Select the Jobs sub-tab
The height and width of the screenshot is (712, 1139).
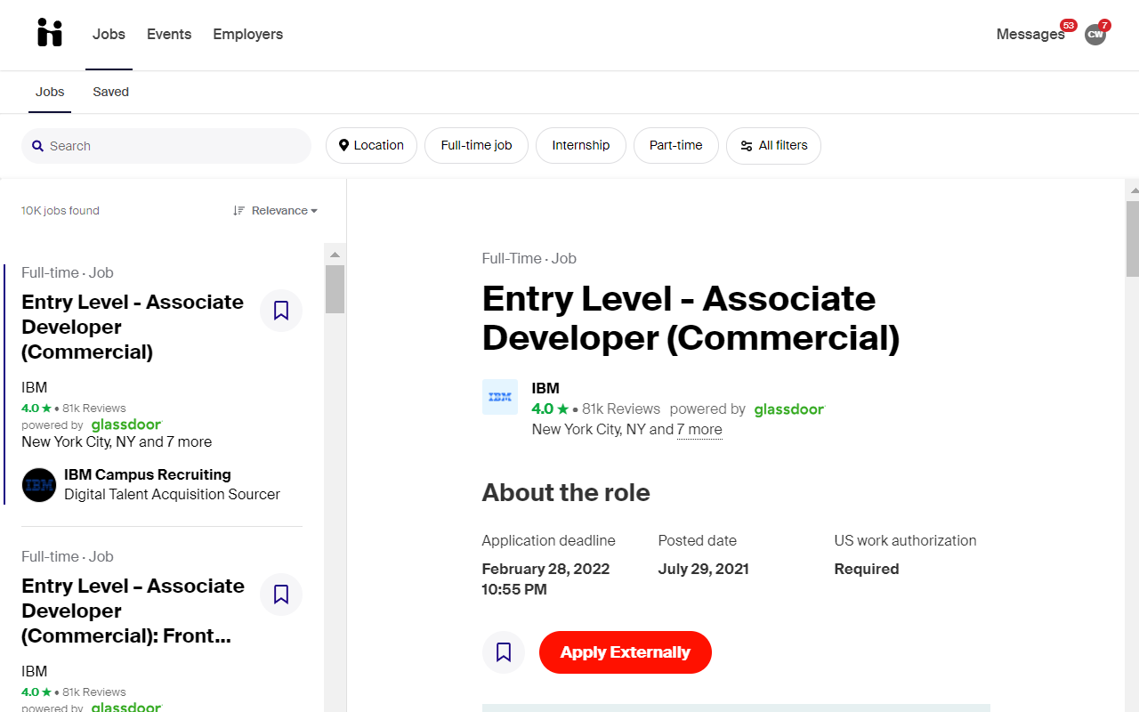tap(50, 92)
